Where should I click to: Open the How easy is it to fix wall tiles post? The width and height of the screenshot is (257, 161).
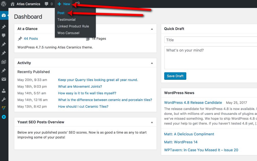click(87, 93)
